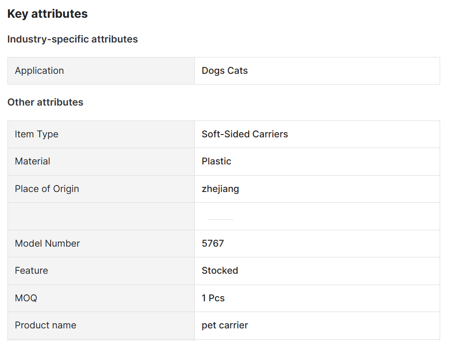This screenshot has height=341, width=449.
Task: Click the zhejiang origin value
Action: pos(220,189)
